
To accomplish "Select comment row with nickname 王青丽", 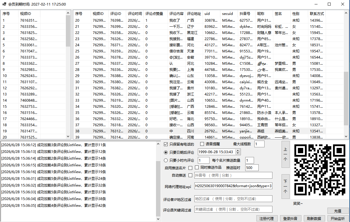I will click(x=200, y=125).
